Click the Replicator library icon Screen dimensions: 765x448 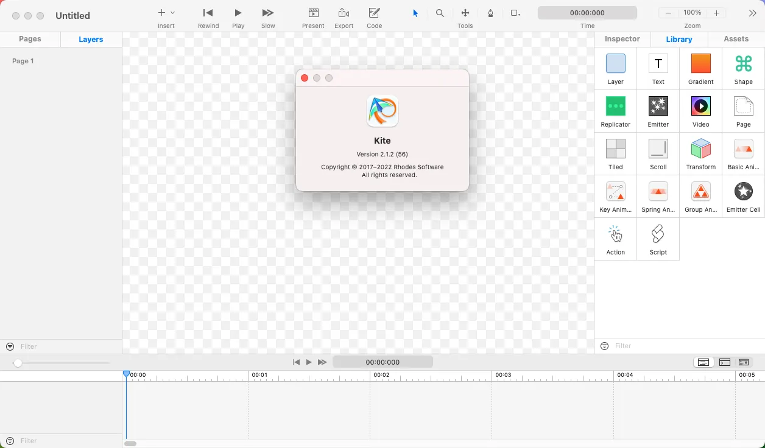click(x=615, y=107)
